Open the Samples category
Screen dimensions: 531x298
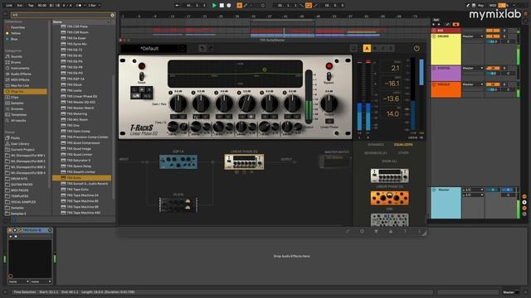[x=17, y=103]
